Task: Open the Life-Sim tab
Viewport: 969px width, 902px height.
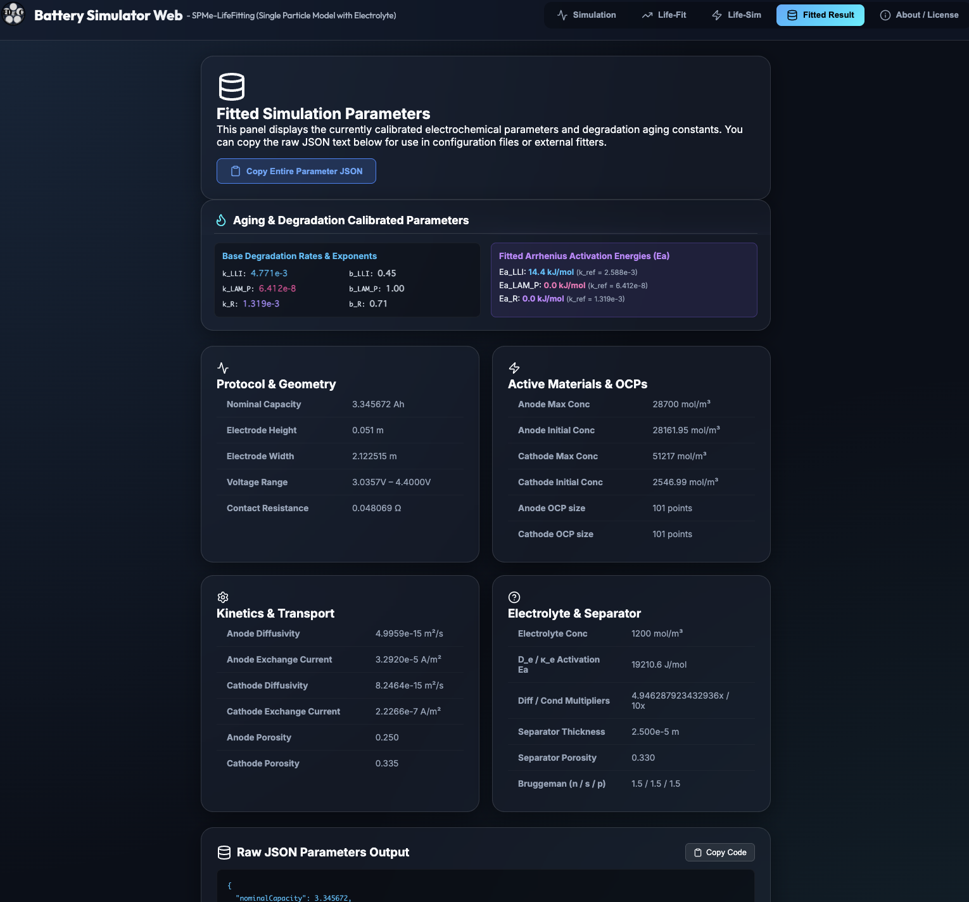Action: pyautogui.click(x=737, y=15)
